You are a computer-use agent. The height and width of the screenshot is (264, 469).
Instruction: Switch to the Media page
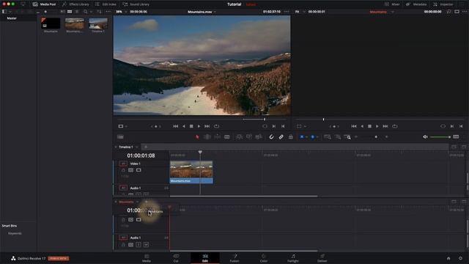[147, 258]
